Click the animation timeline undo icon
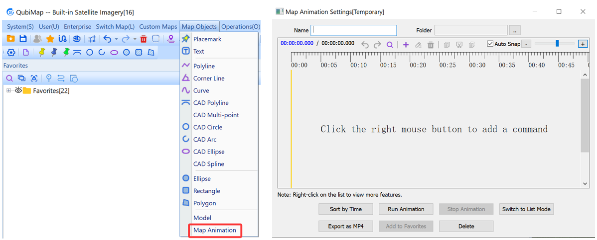Screen dimensions: 597x240 tap(365, 44)
